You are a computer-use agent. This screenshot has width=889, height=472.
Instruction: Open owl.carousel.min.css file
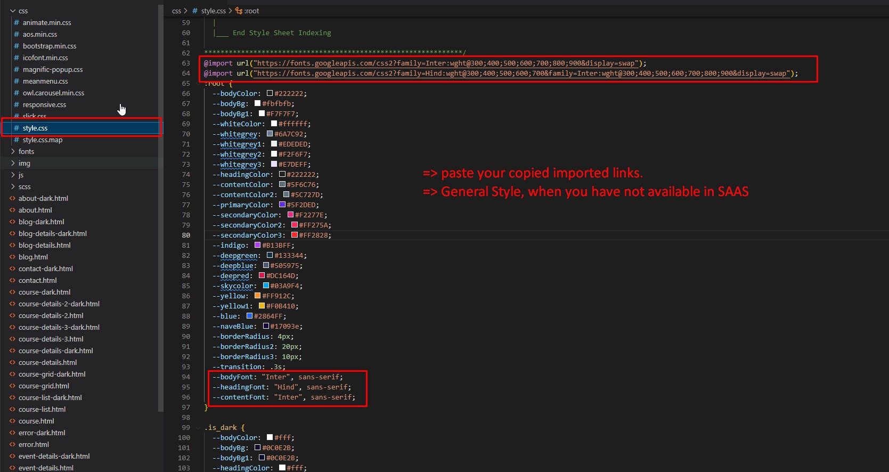click(x=53, y=93)
